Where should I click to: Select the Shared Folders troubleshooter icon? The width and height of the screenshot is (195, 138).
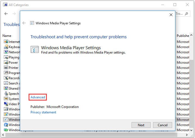pos(6,88)
